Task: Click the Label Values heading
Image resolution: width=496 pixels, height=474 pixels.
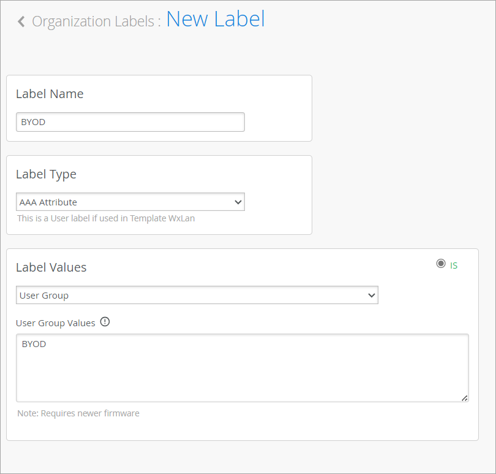Action: click(51, 267)
